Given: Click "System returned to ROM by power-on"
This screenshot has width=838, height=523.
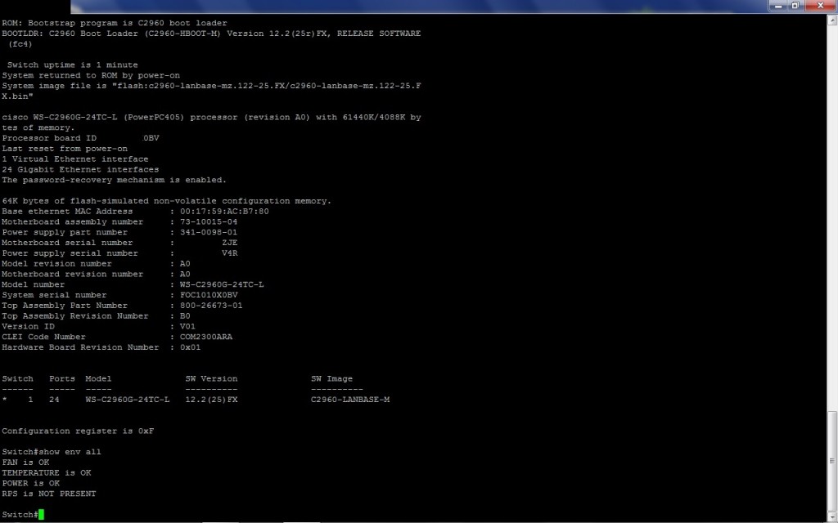Looking at the screenshot, I should point(91,75).
